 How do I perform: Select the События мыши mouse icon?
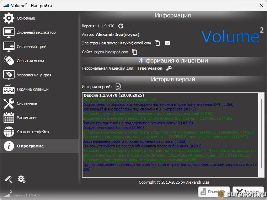9,61
